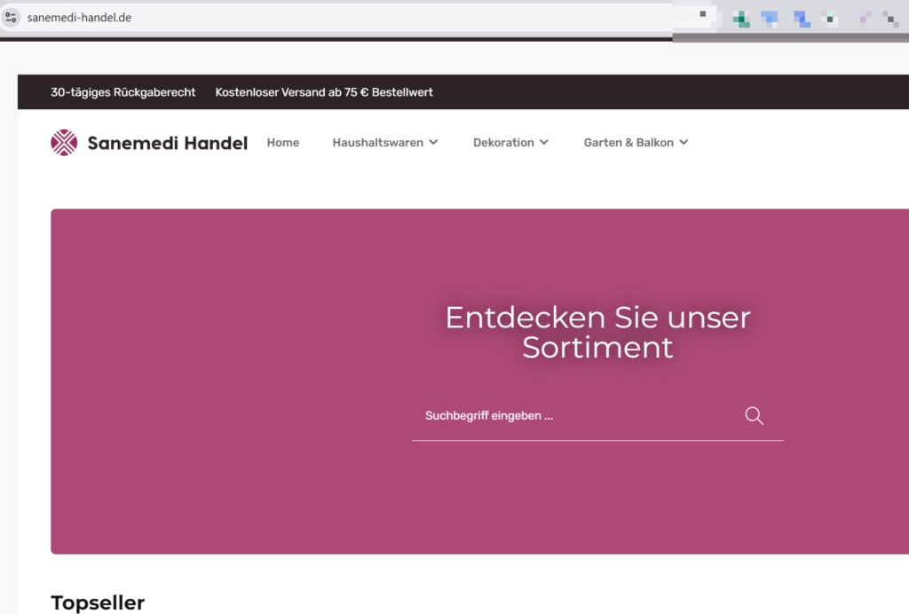909x614 pixels.
Task: Select Home in the navigation bar
Action: click(x=282, y=142)
